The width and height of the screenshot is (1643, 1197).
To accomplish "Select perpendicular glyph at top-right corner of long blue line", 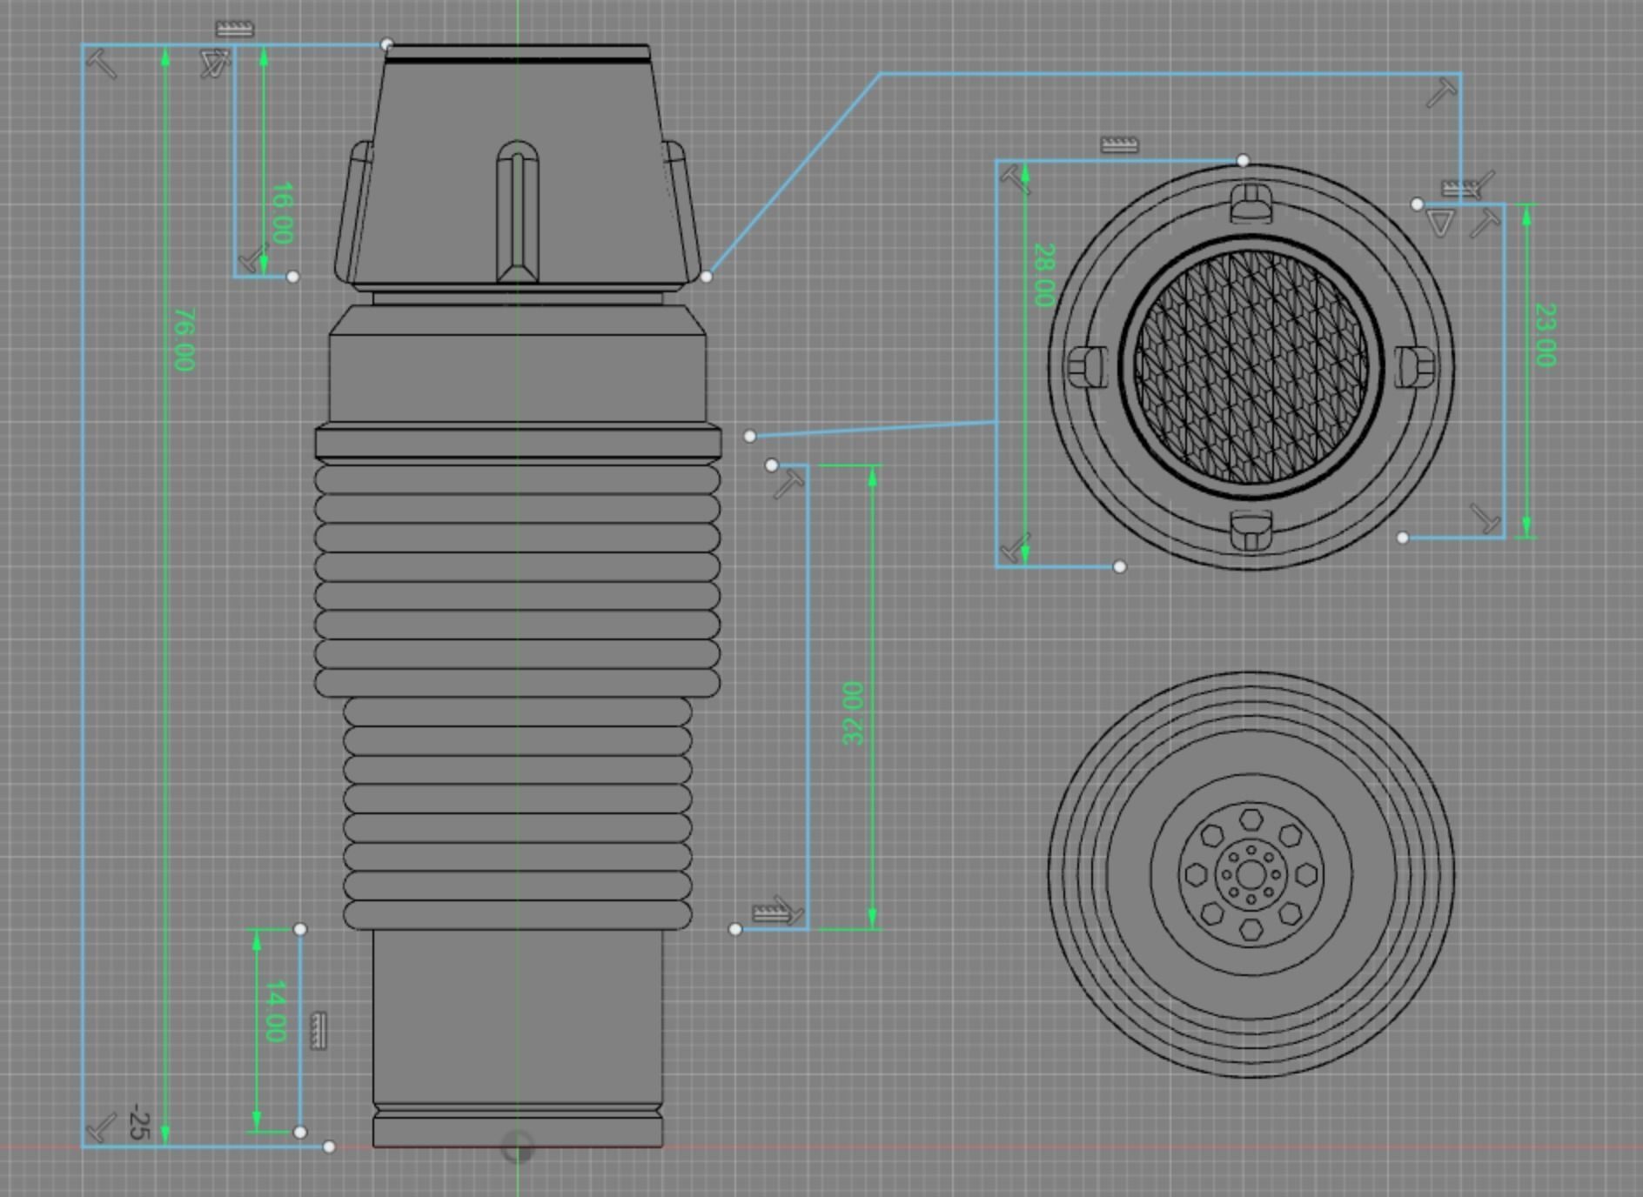I will (x=1441, y=93).
